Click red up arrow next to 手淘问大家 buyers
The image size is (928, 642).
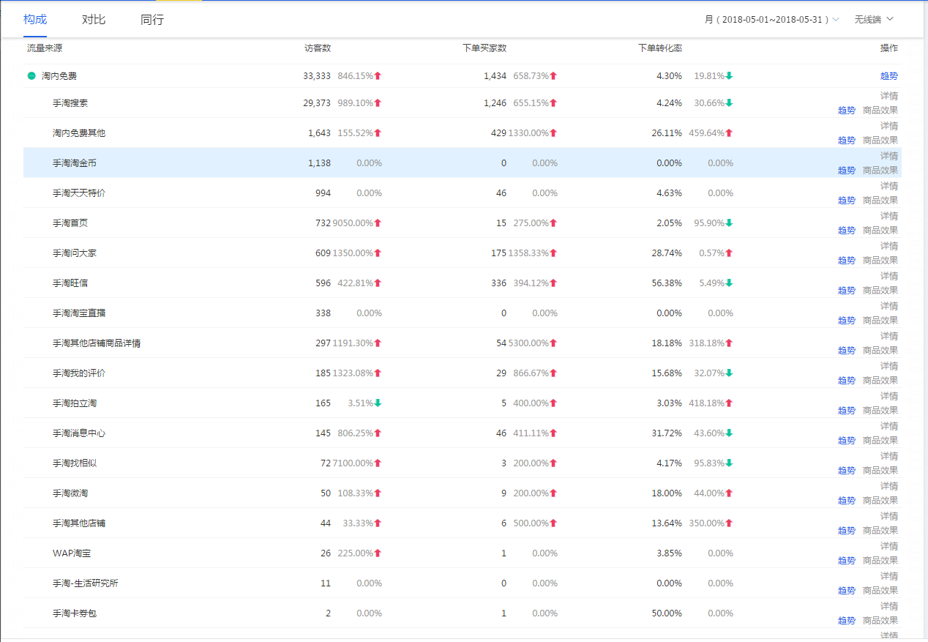[554, 253]
